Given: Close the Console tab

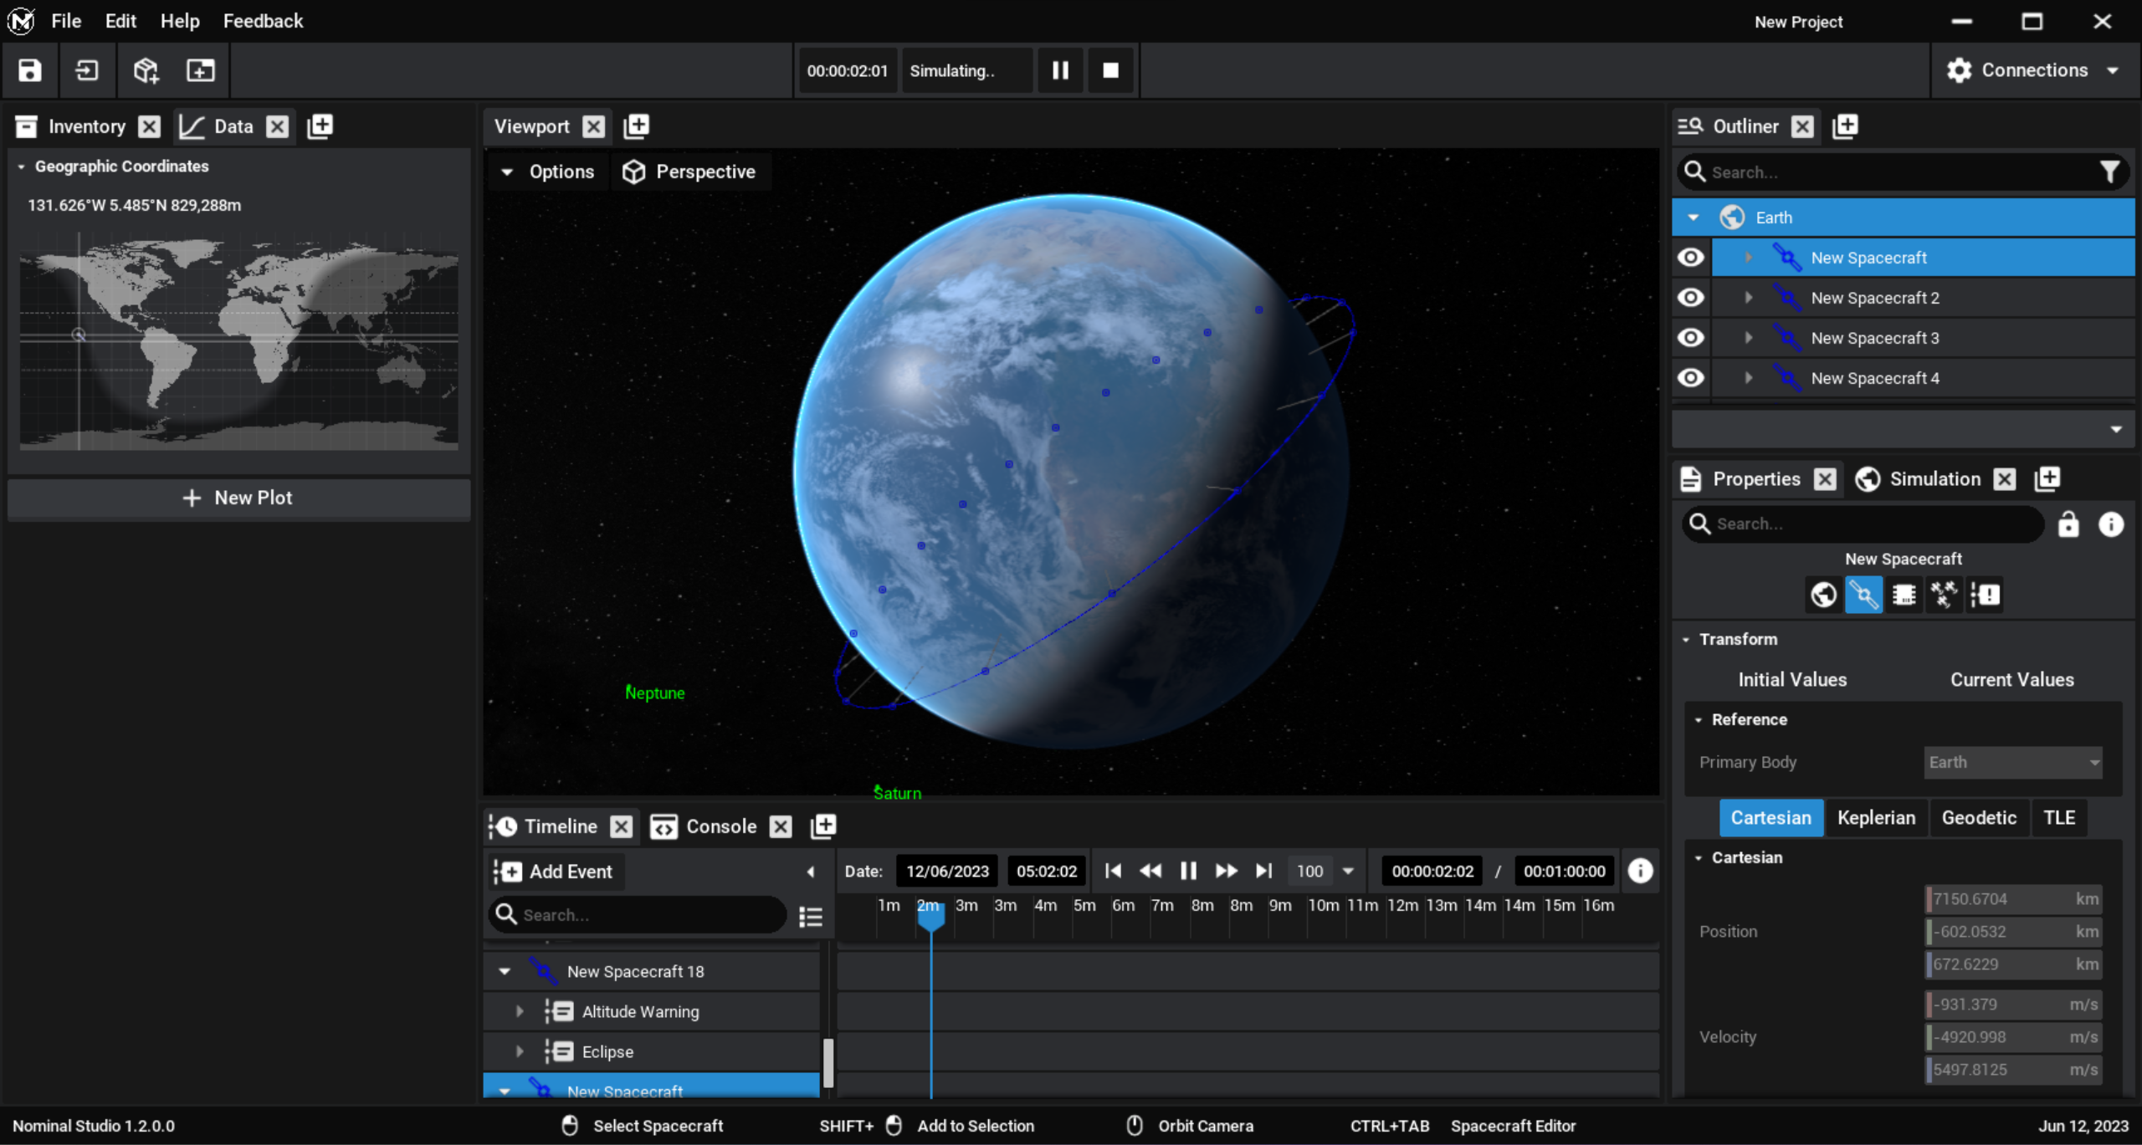Looking at the screenshot, I should click(781, 826).
